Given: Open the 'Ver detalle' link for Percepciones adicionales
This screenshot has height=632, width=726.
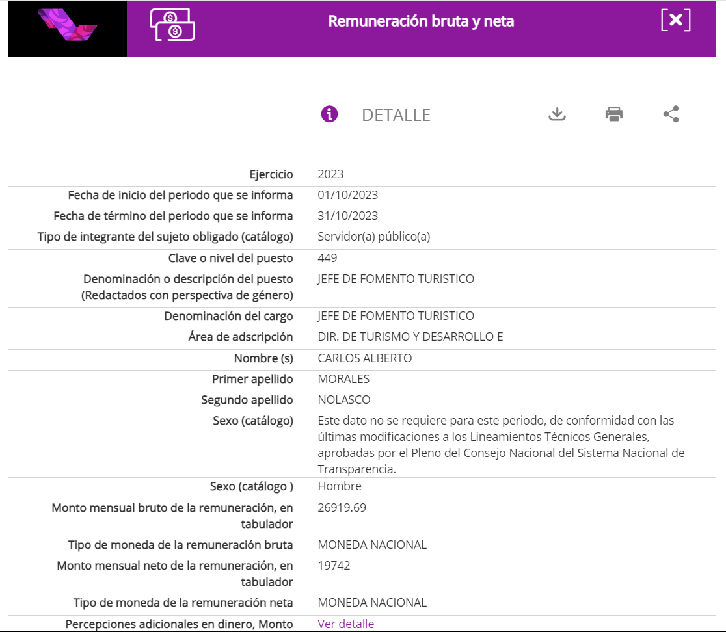Looking at the screenshot, I should point(345,624).
